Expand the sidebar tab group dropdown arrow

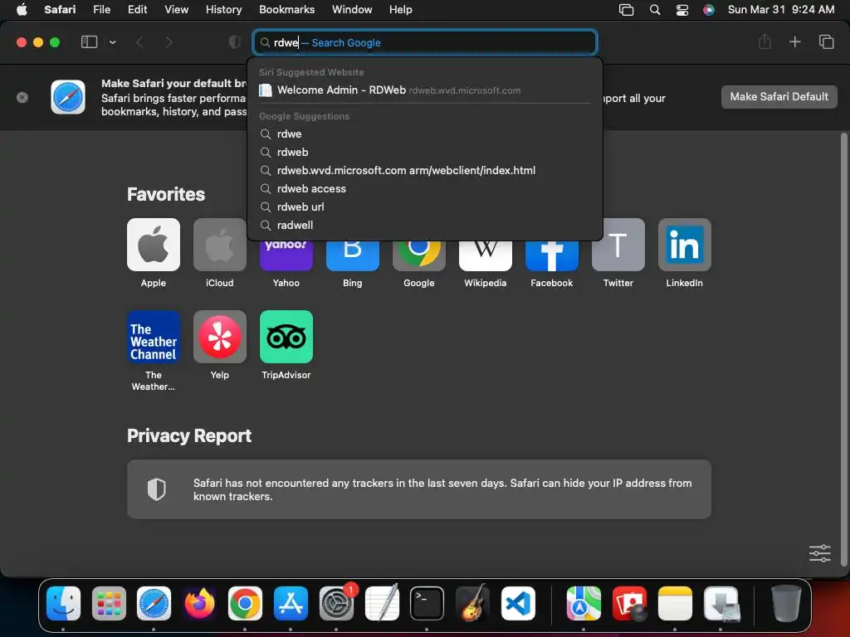pyautogui.click(x=112, y=42)
